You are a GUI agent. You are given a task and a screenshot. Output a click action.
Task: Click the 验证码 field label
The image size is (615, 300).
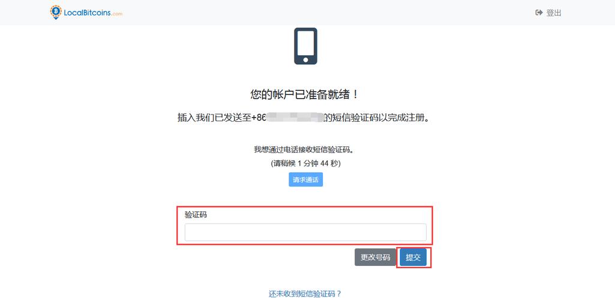(x=196, y=215)
